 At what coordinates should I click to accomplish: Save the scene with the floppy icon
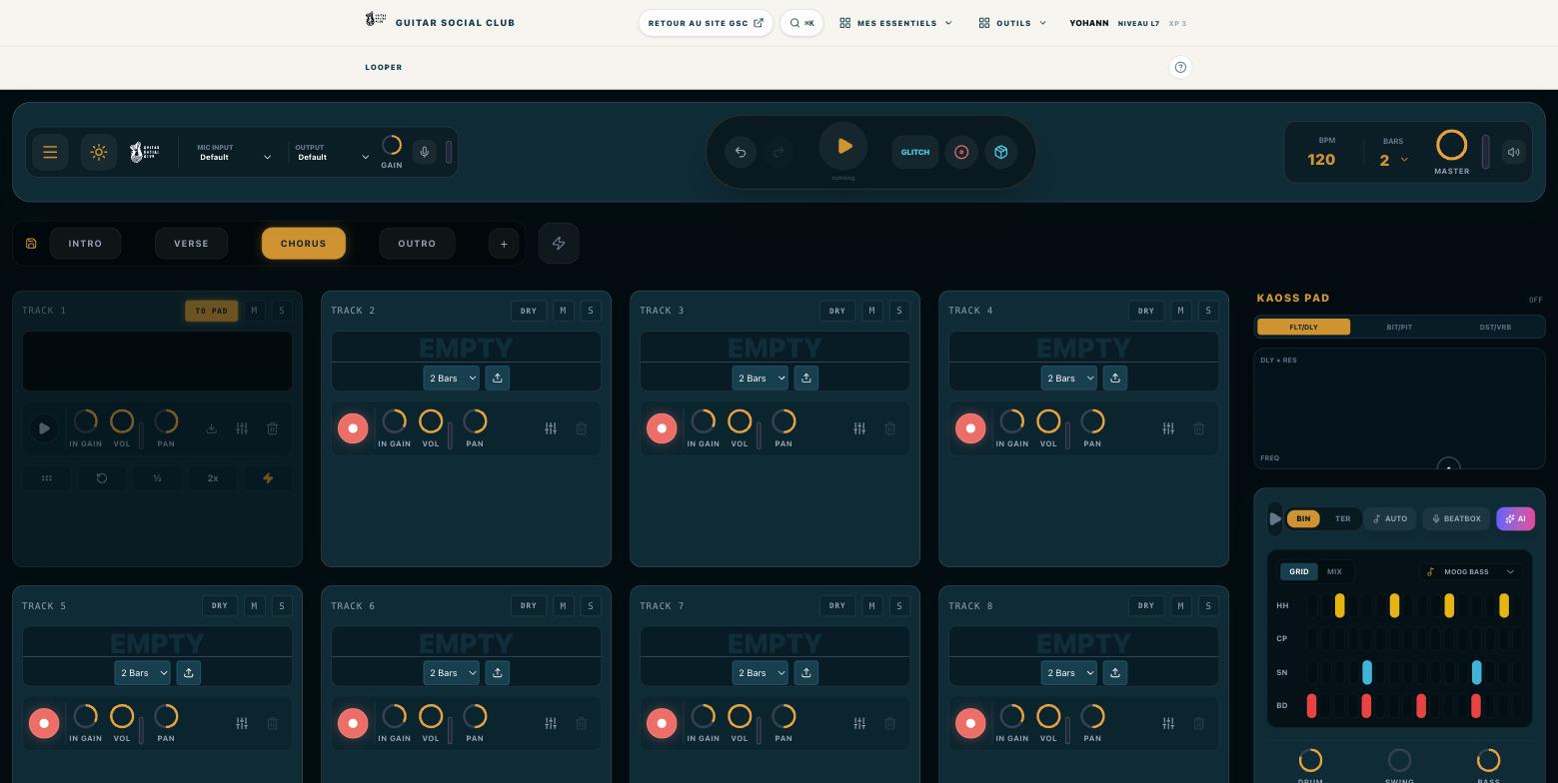[x=31, y=244]
